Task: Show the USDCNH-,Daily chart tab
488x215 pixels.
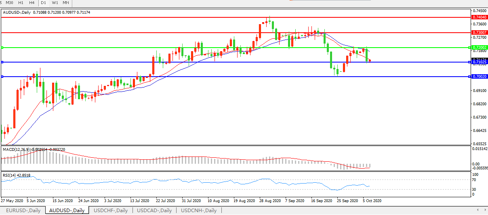Action: pyautogui.click(x=199, y=210)
